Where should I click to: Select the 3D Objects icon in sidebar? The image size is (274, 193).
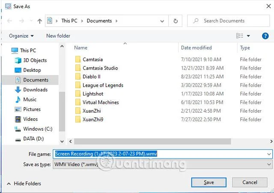(18, 60)
